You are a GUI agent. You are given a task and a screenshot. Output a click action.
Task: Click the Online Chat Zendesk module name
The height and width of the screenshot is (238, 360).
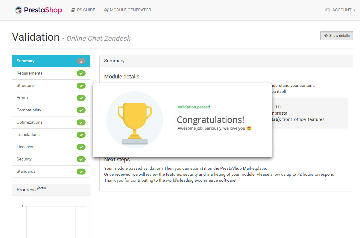tap(98, 38)
